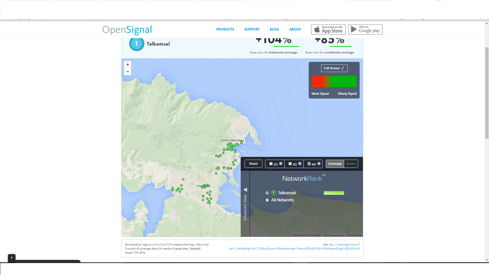Image resolution: width=489 pixels, height=275 pixels.
Task: Click the Telkomsel green rank bar
Action: coord(334,193)
